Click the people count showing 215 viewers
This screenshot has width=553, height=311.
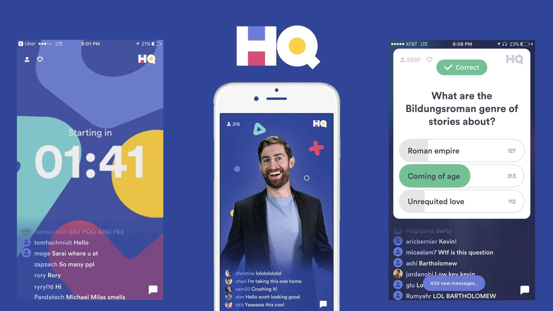233,123
